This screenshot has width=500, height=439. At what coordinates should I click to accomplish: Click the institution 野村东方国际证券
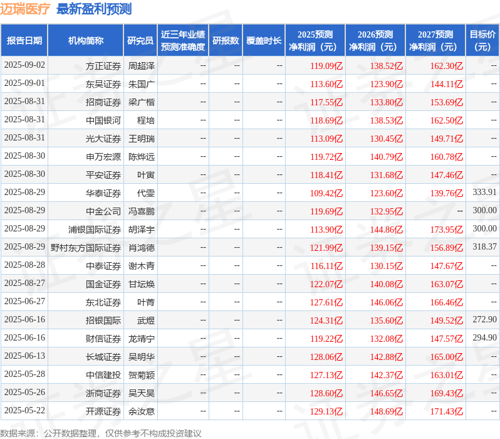pyautogui.click(x=86, y=248)
